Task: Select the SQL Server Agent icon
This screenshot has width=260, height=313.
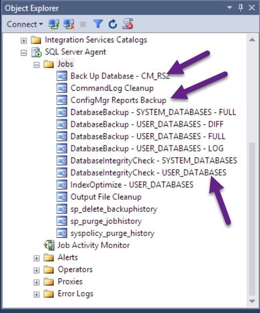Action: 37,52
